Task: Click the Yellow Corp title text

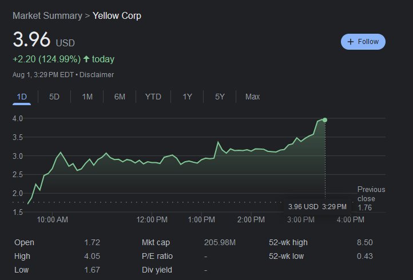Action: click(x=117, y=16)
